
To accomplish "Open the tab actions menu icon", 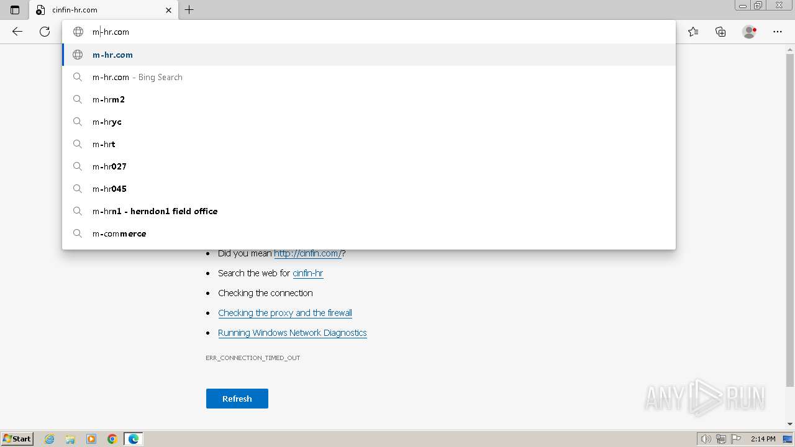I will (15, 10).
